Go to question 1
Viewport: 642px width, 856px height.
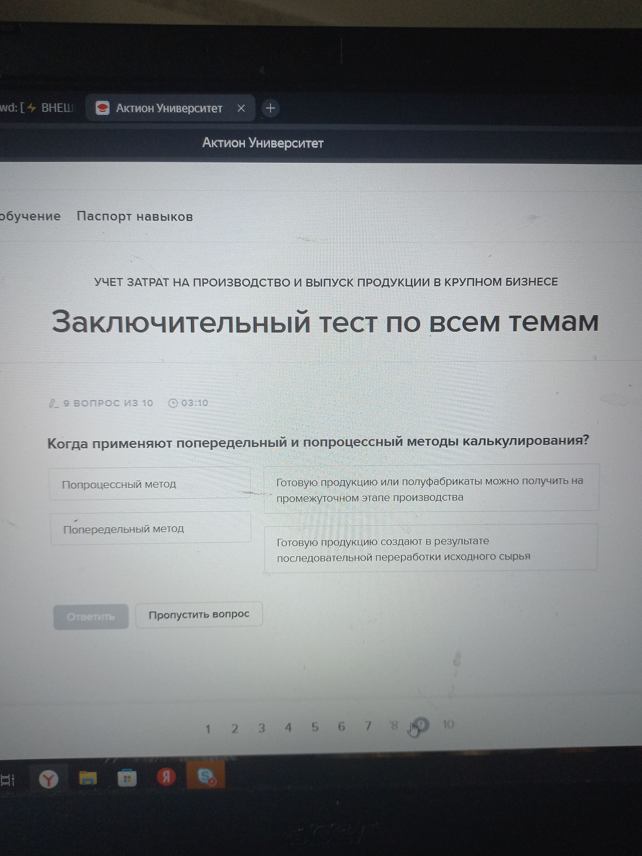coord(208,729)
